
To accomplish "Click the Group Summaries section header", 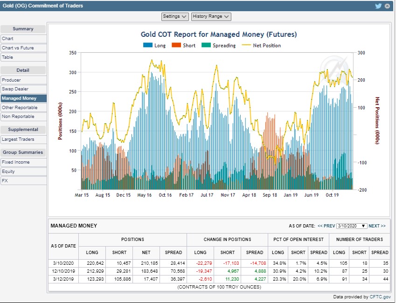I will [x=23, y=152].
